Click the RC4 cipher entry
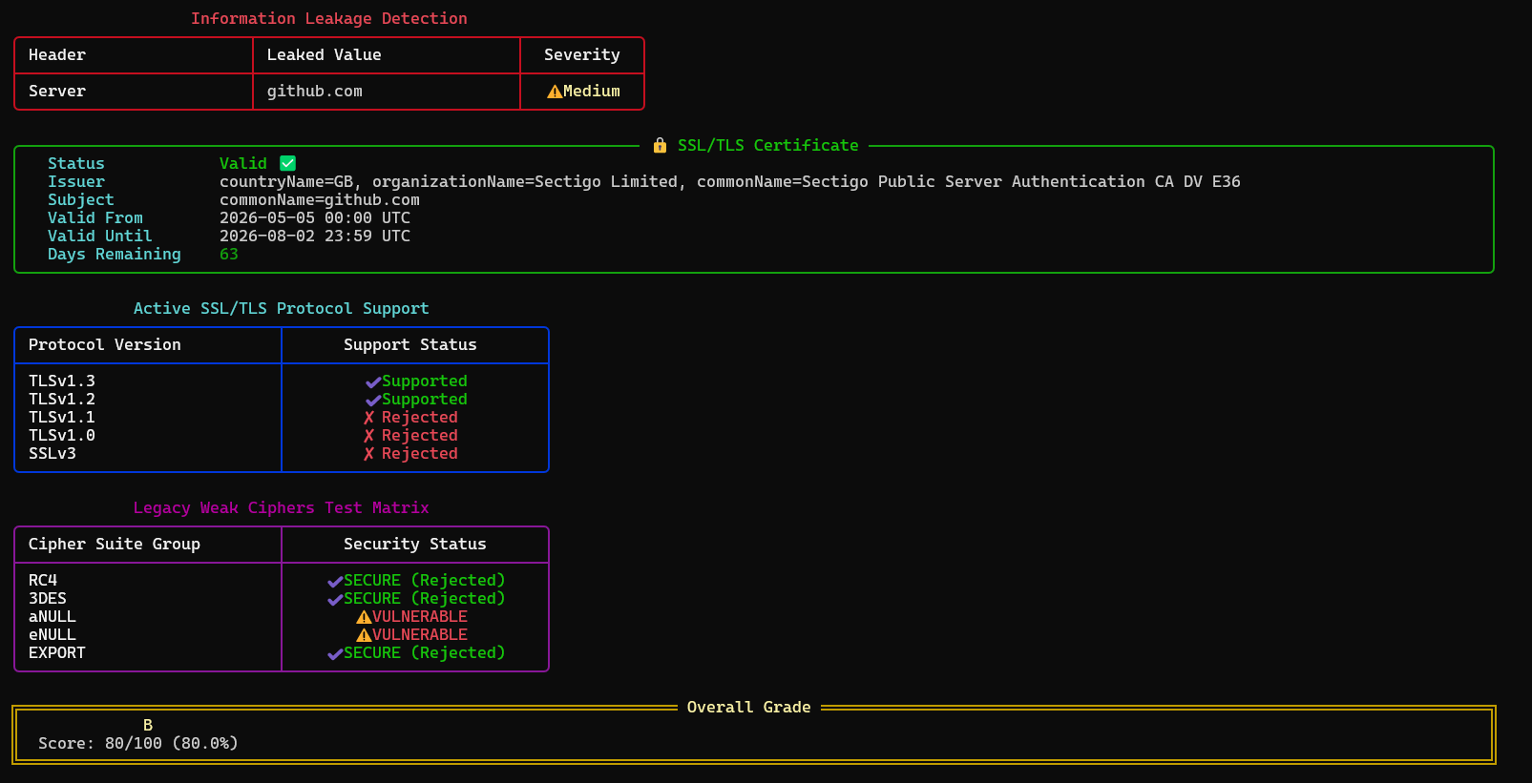The height and width of the screenshot is (783, 1532). point(43,580)
